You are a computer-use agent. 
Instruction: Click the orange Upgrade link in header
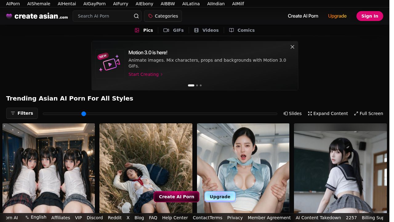click(337, 16)
